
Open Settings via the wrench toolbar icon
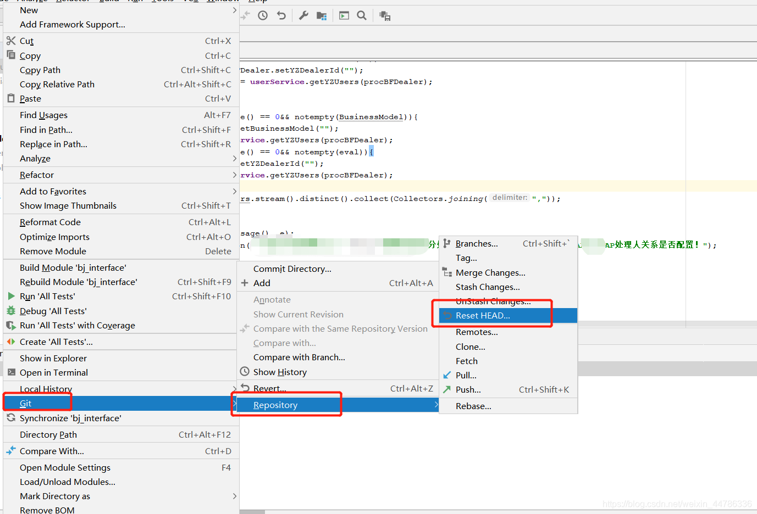[303, 15]
